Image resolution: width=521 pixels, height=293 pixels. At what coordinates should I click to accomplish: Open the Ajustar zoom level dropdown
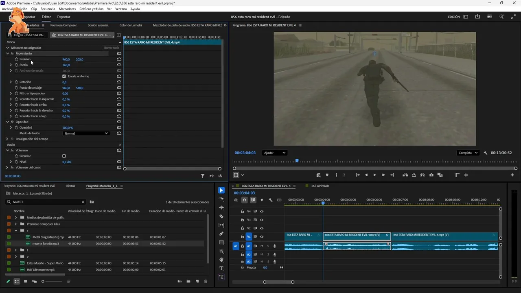(x=275, y=153)
